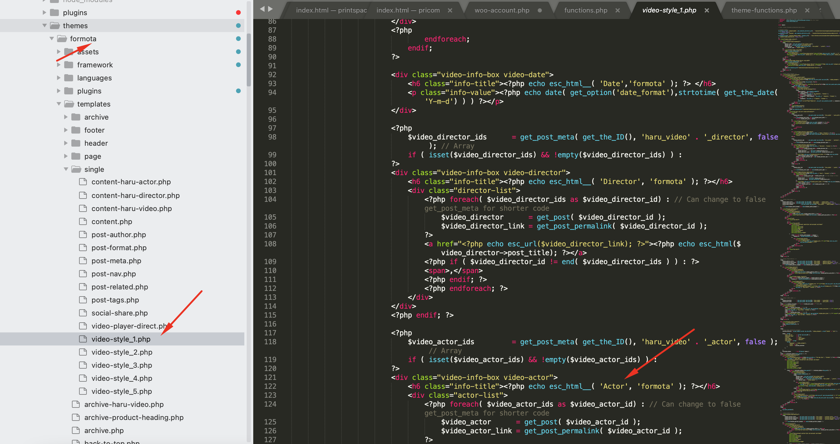Collapse the formota folder
Viewport: 840px width, 444px height.
coord(51,39)
